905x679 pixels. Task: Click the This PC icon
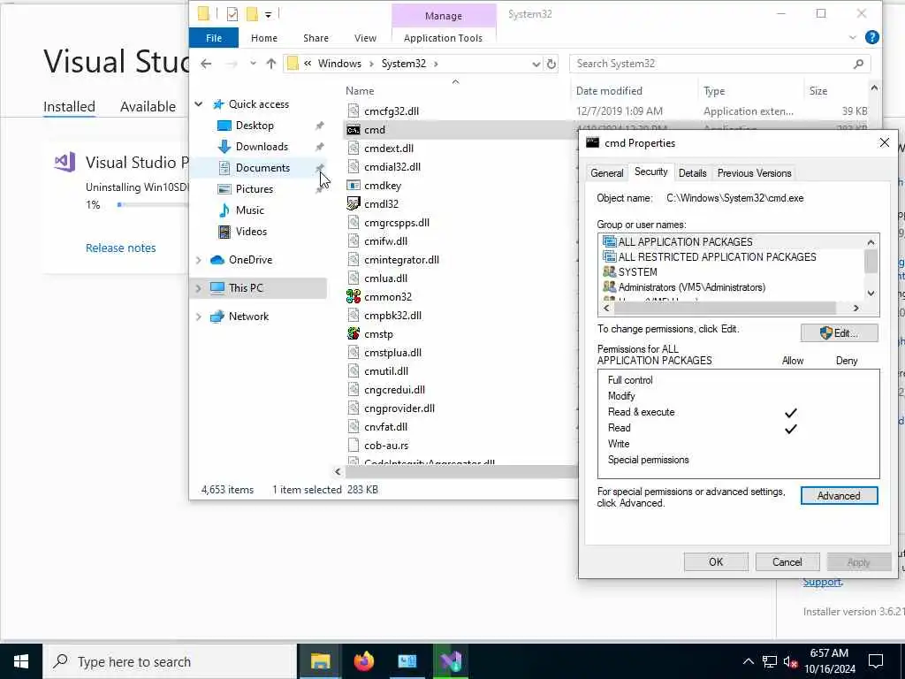[217, 287]
